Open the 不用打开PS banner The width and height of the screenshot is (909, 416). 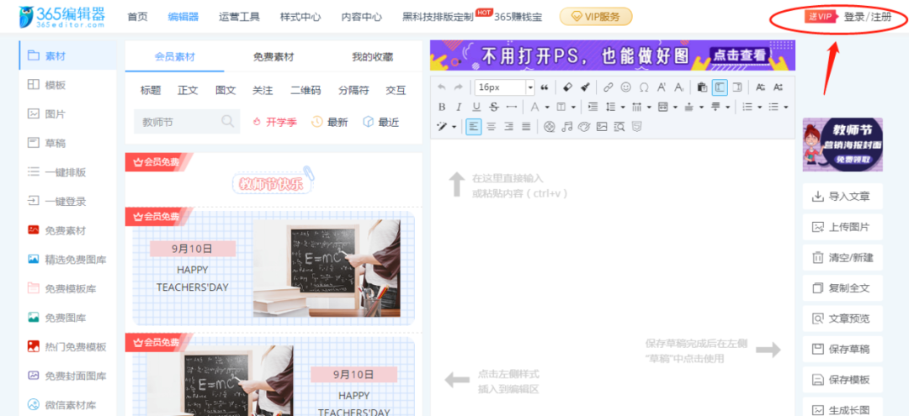click(613, 55)
